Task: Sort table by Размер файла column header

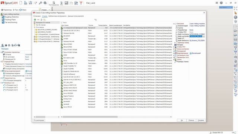Action: tap(103, 25)
